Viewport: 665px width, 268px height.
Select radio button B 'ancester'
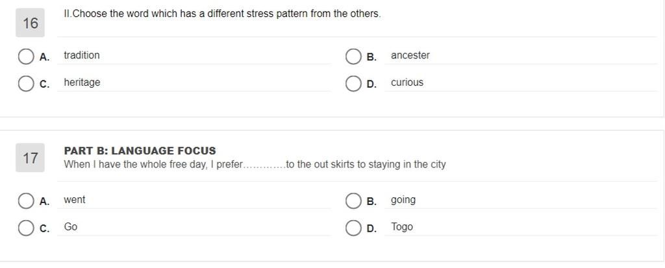[x=353, y=56]
